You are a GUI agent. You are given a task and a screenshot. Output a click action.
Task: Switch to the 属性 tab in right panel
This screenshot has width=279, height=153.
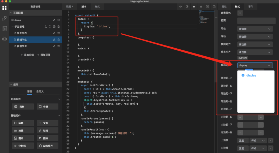click(x=224, y=6)
